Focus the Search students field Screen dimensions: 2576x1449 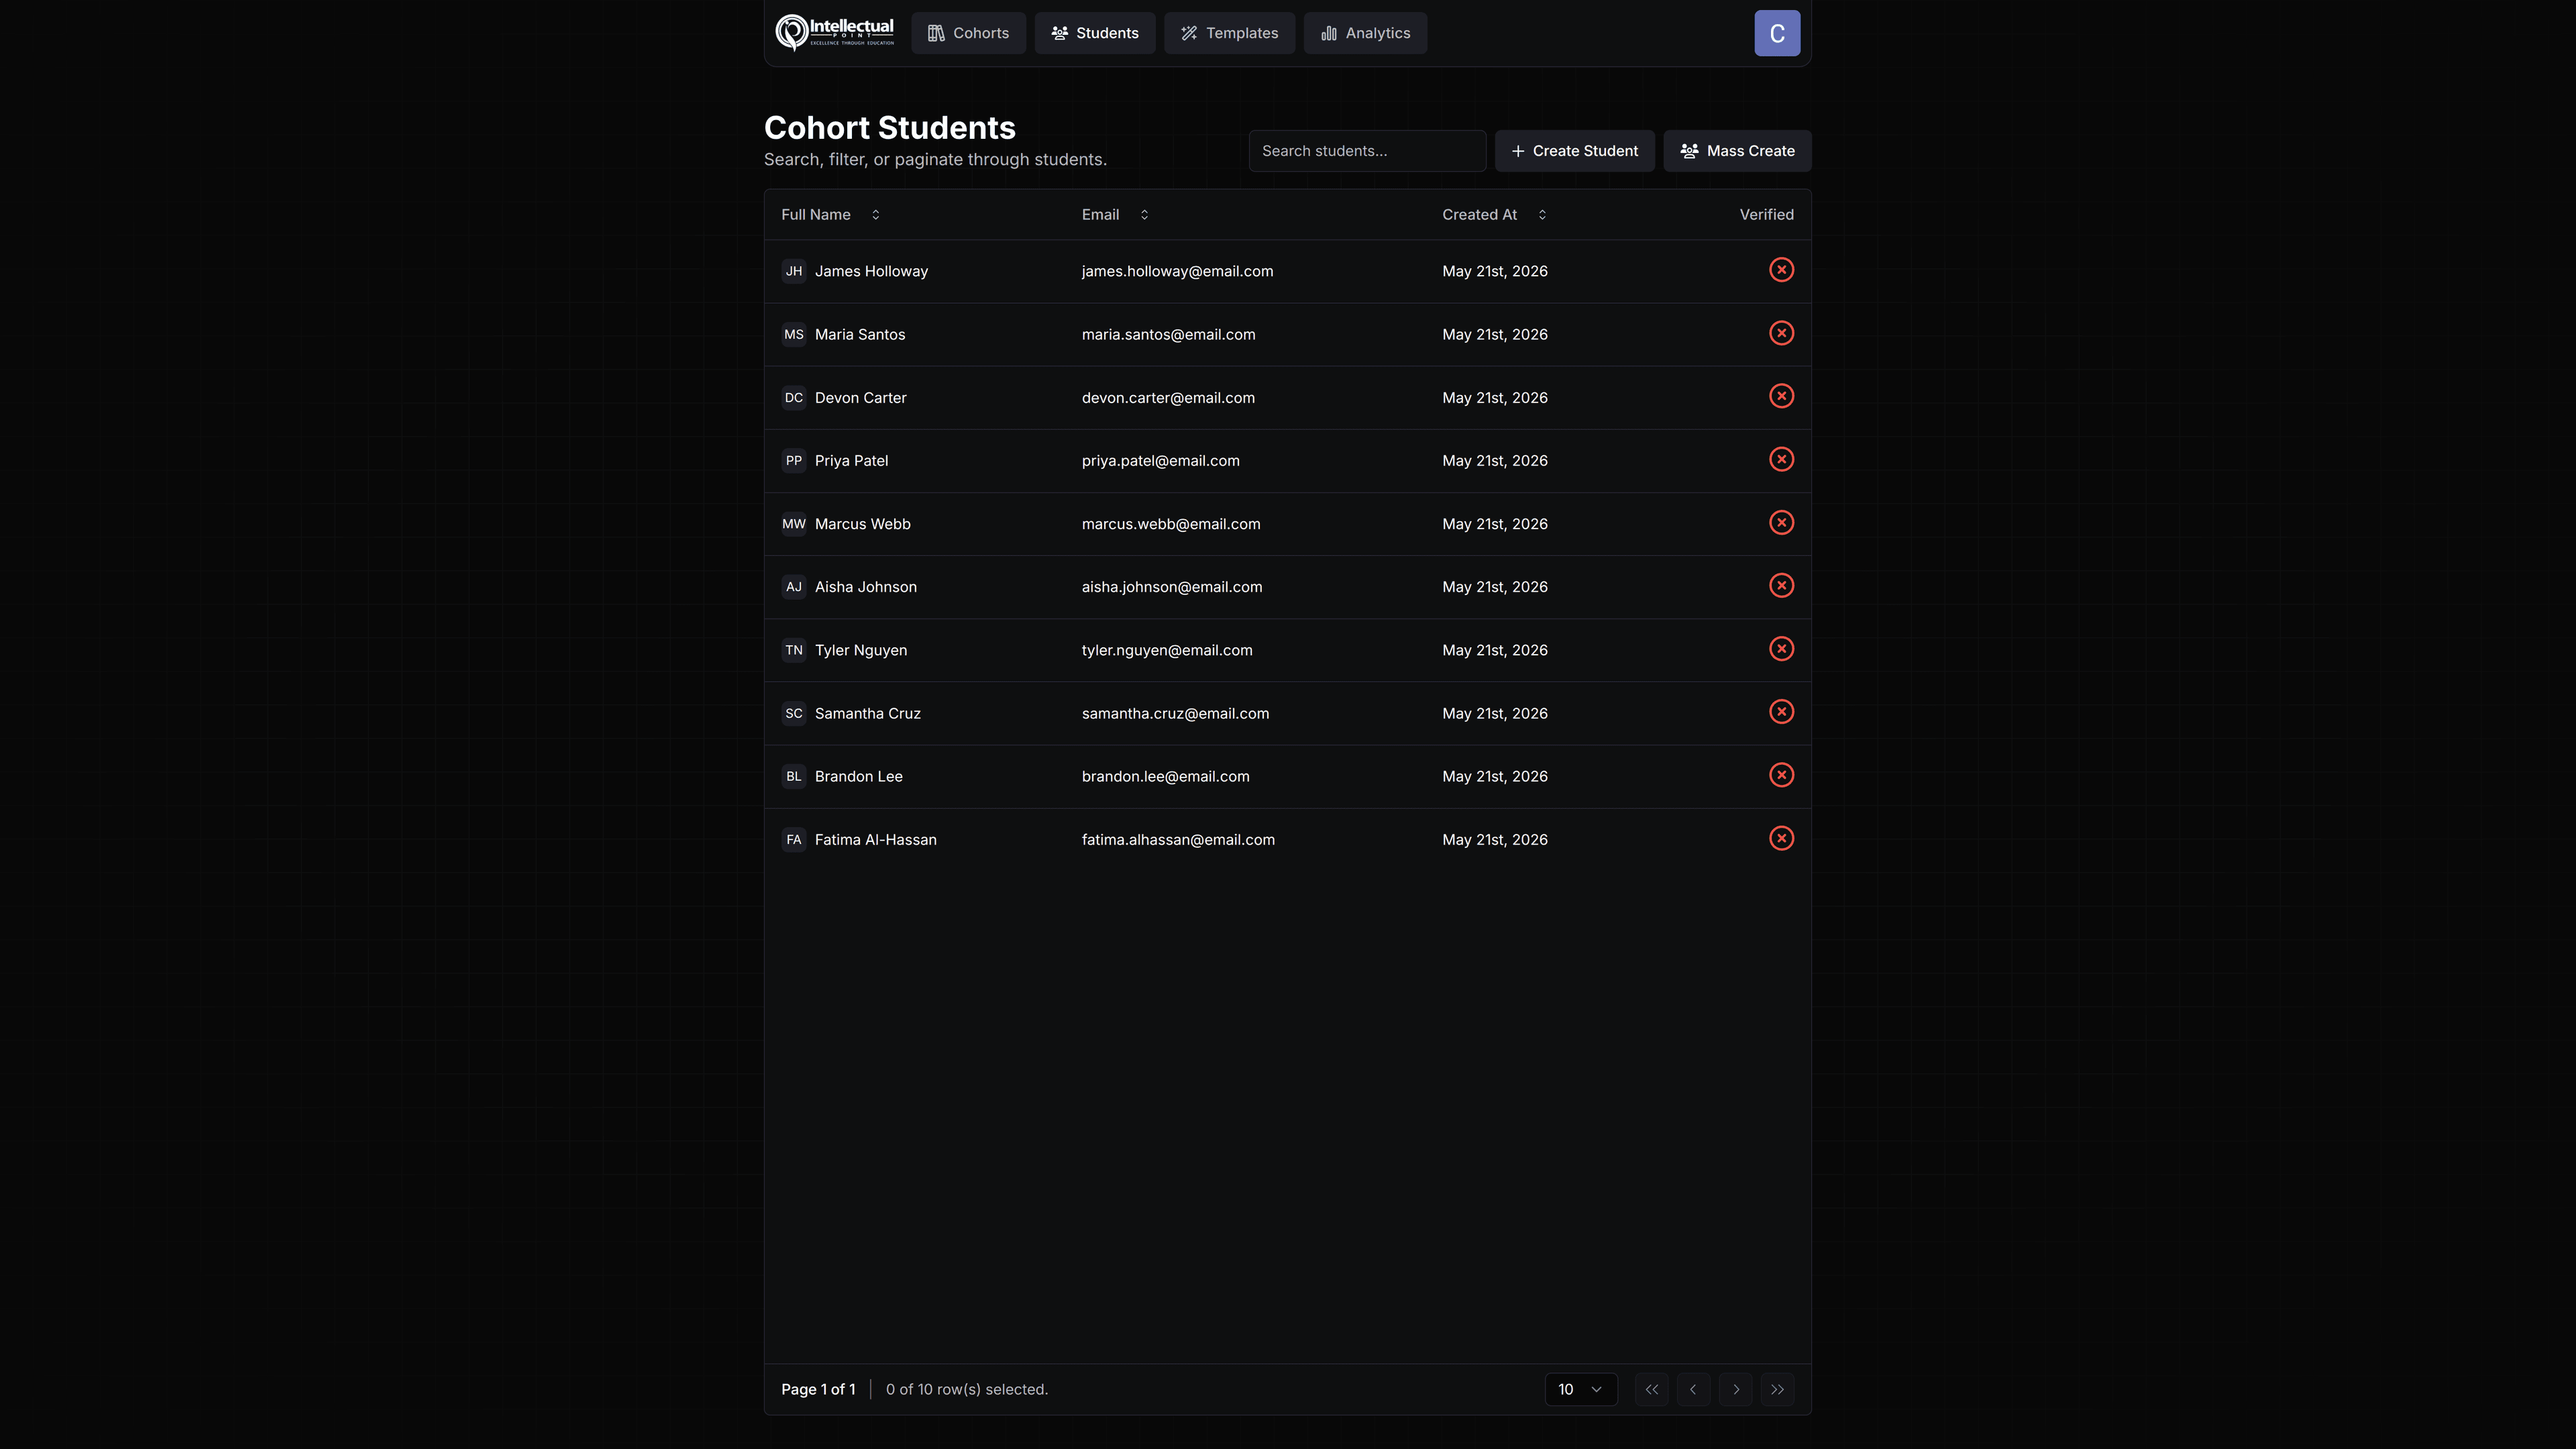tap(1367, 151)
